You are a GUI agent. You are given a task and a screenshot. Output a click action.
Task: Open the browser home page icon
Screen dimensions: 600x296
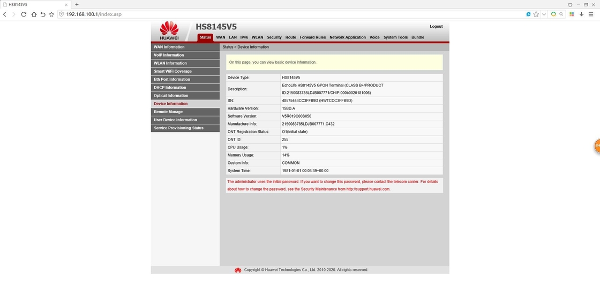tap(34, 14)
